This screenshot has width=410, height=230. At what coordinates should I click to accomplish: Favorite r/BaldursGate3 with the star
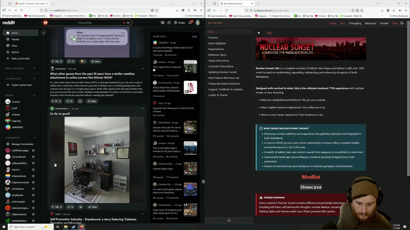pos(33,214)
